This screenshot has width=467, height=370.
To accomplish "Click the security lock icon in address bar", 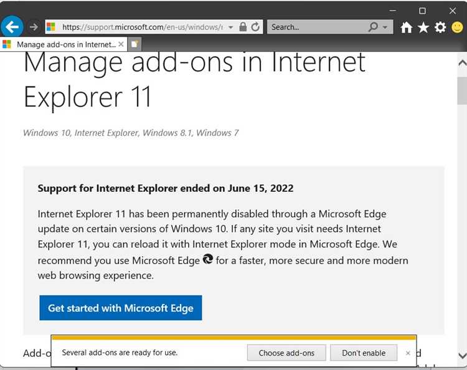I will point(243,27).
